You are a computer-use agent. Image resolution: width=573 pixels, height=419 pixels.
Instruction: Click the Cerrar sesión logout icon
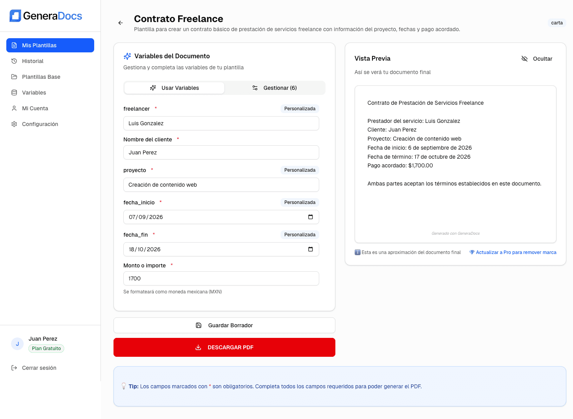pyautogui.click(x=14, y=368)
